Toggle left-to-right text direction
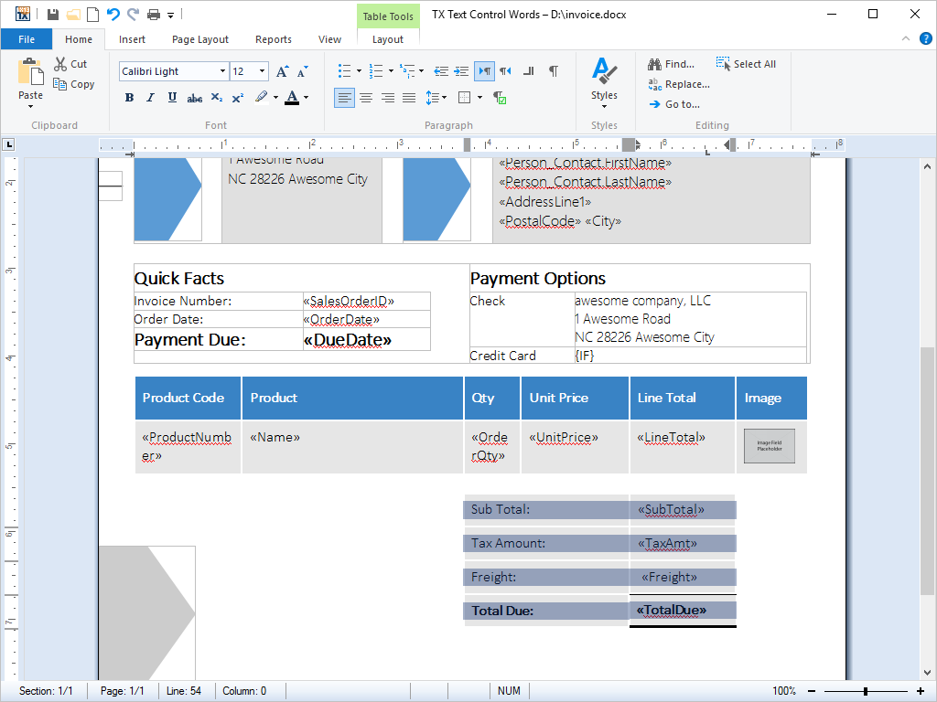This screenshot has height=702, width=937. 485,71
